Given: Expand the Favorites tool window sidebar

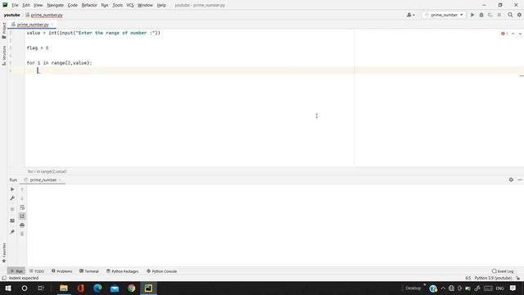Looking at the screenshot, I should 4,252.
